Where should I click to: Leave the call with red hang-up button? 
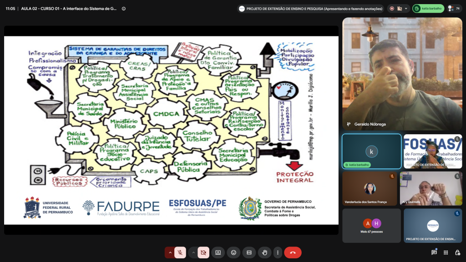(x=293, y=252)
